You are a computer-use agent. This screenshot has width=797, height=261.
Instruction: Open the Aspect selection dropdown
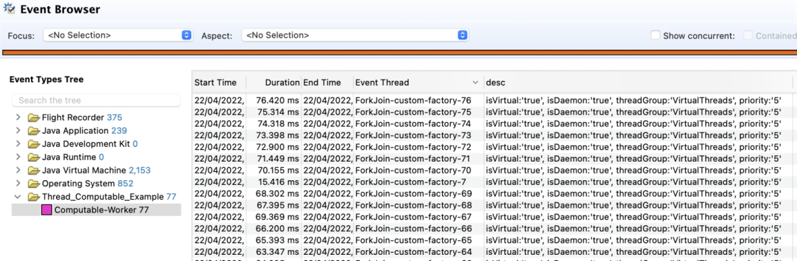(355, 35)
